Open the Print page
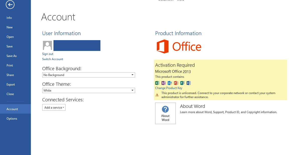 point(15,65)
